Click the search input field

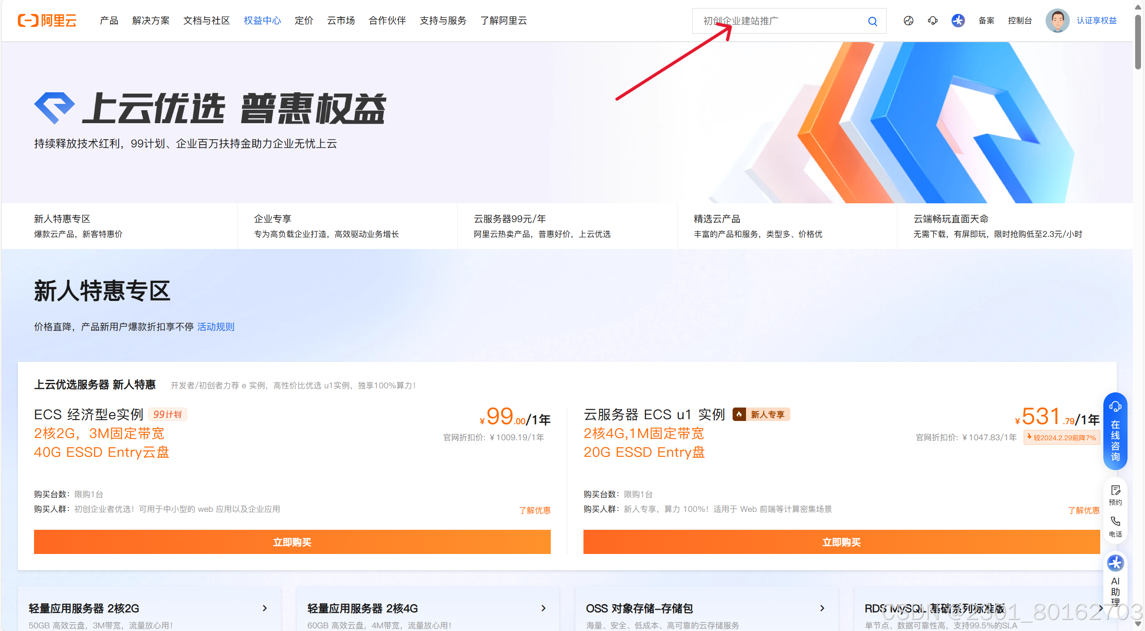point(779,21)
